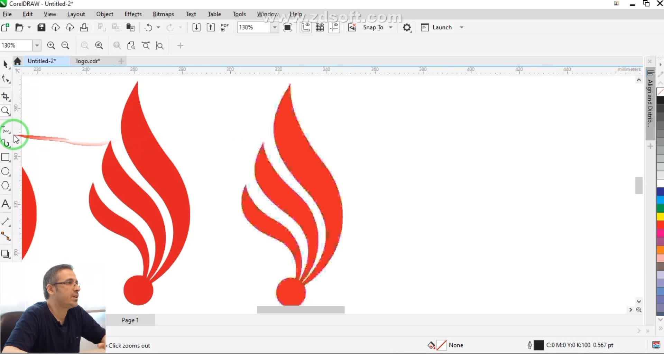Select the Rectangle tool
The height and width of the screenshot is (354, 664).
coord(6,157)
